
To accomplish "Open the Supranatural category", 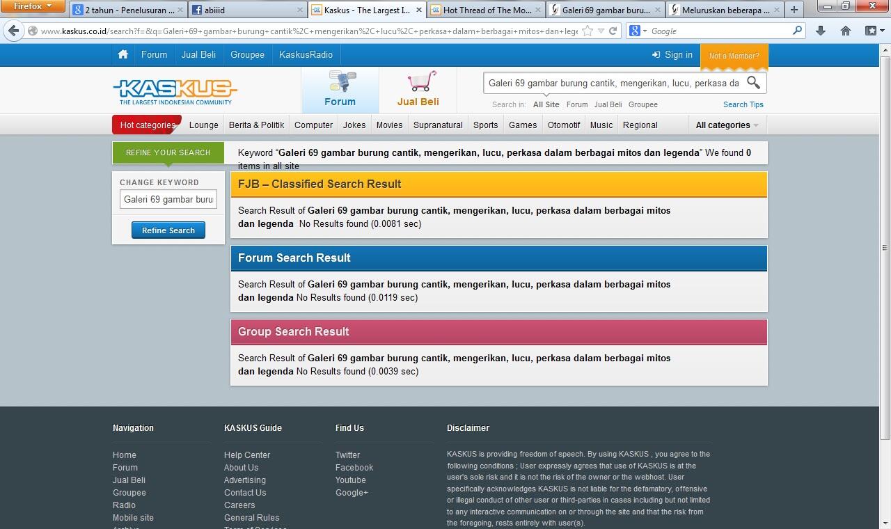I will (438, 125).
